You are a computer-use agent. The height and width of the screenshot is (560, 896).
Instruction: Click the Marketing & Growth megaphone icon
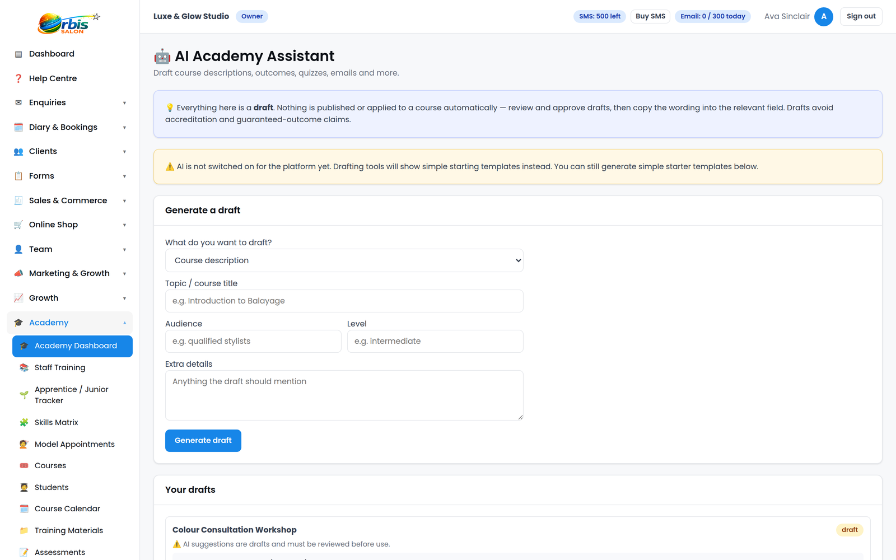tap(18, 273)
